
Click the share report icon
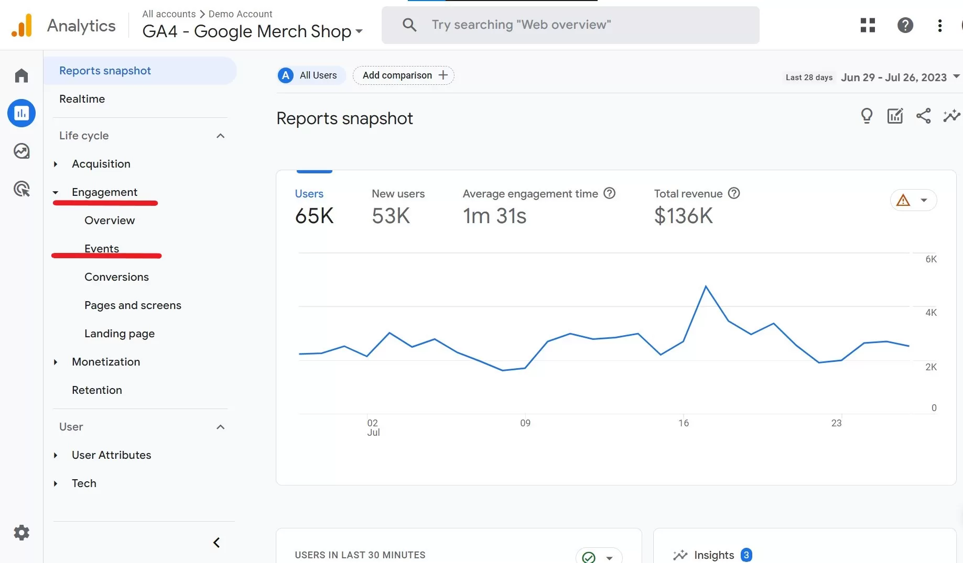point(923,116)
